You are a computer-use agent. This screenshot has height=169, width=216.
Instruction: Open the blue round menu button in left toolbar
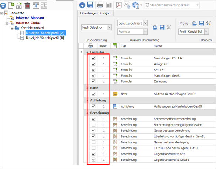point(3,6)
